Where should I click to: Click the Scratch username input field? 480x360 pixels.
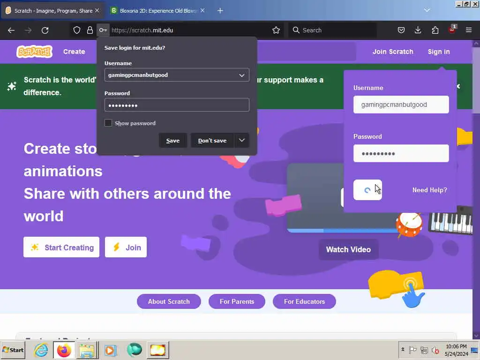401,105
